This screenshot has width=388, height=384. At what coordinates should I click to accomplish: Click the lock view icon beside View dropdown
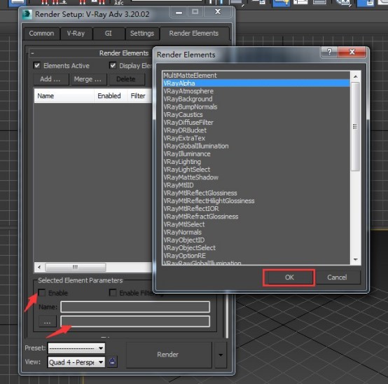pos(112,362)
